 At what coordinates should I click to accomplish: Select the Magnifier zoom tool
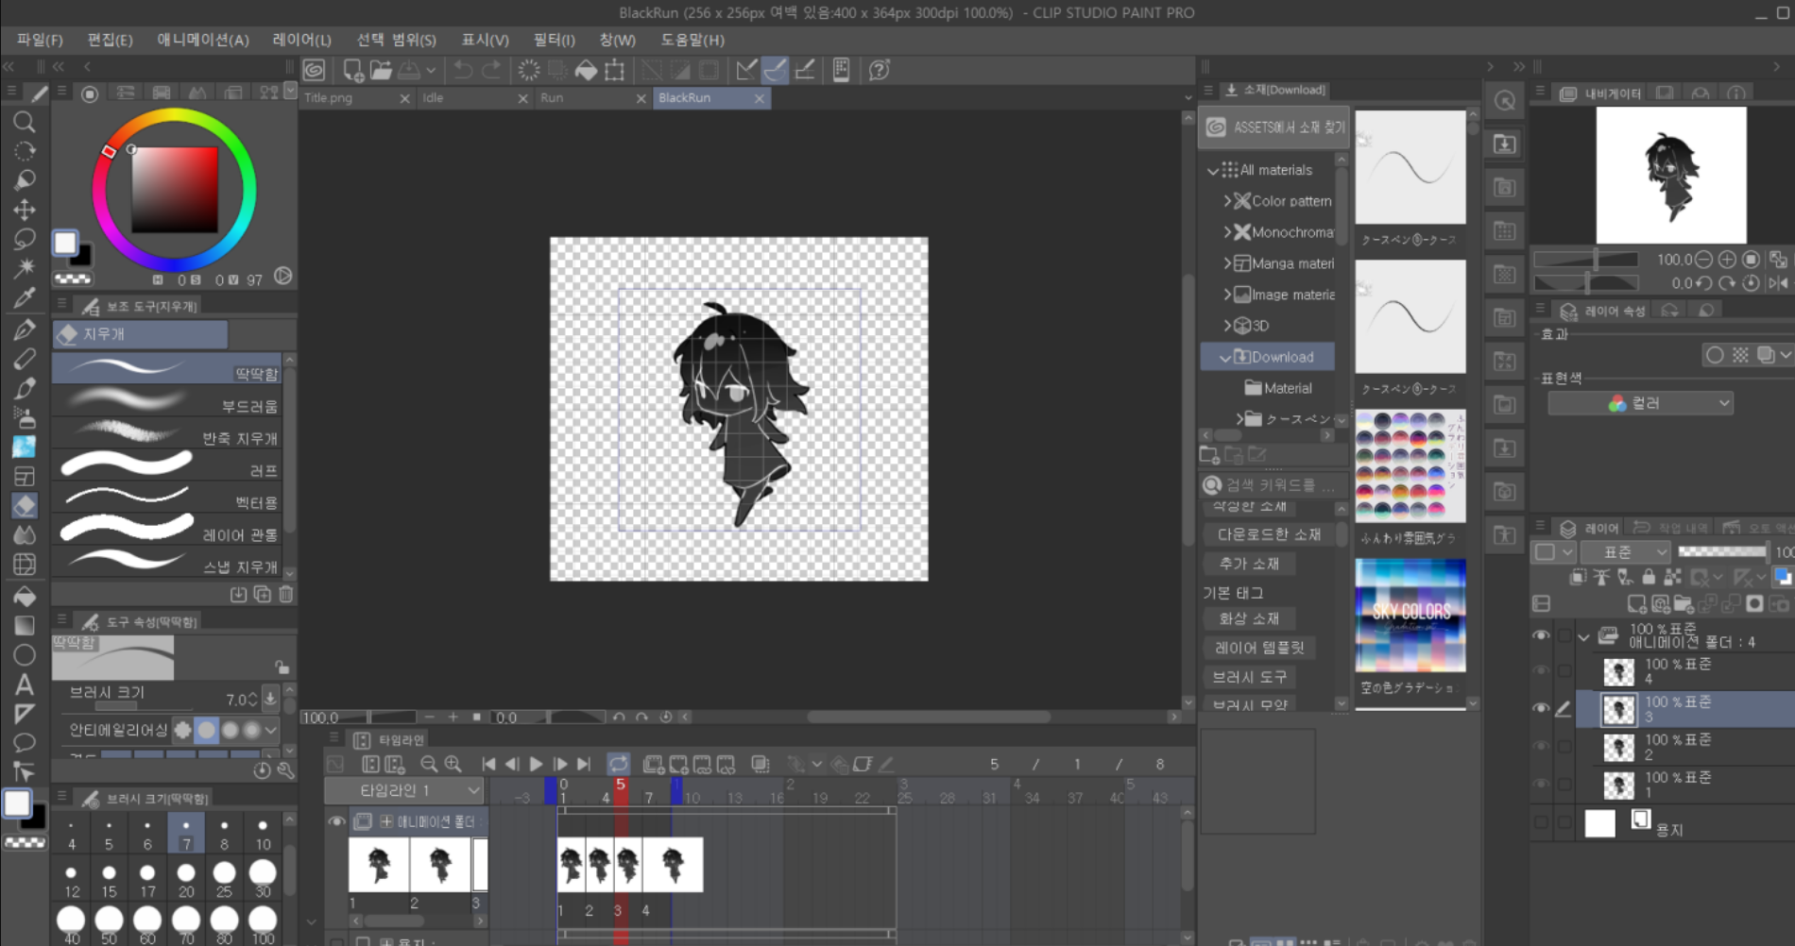(x=25, y=122)
